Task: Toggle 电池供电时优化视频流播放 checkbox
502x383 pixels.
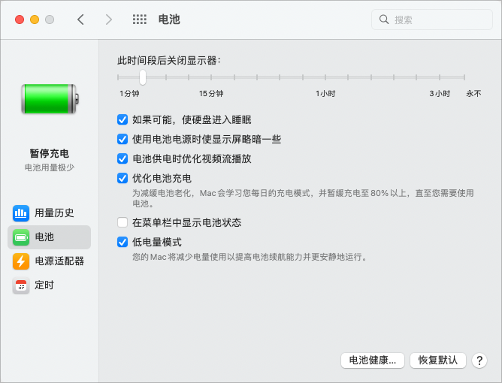Action: tap(122, 158)
